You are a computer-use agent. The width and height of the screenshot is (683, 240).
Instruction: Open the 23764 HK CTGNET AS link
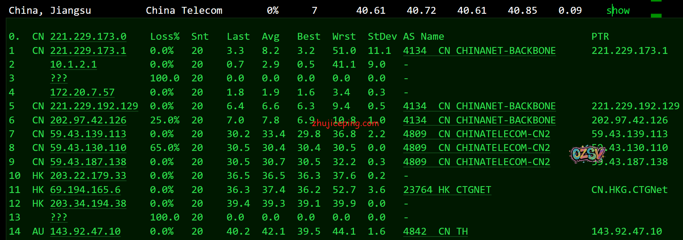tap(447, 190)
